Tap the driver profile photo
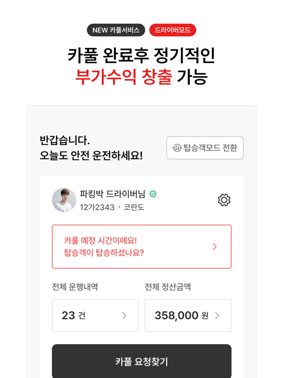Image resolution: width=283 pixels, height=378 pixels. point(64,200)
